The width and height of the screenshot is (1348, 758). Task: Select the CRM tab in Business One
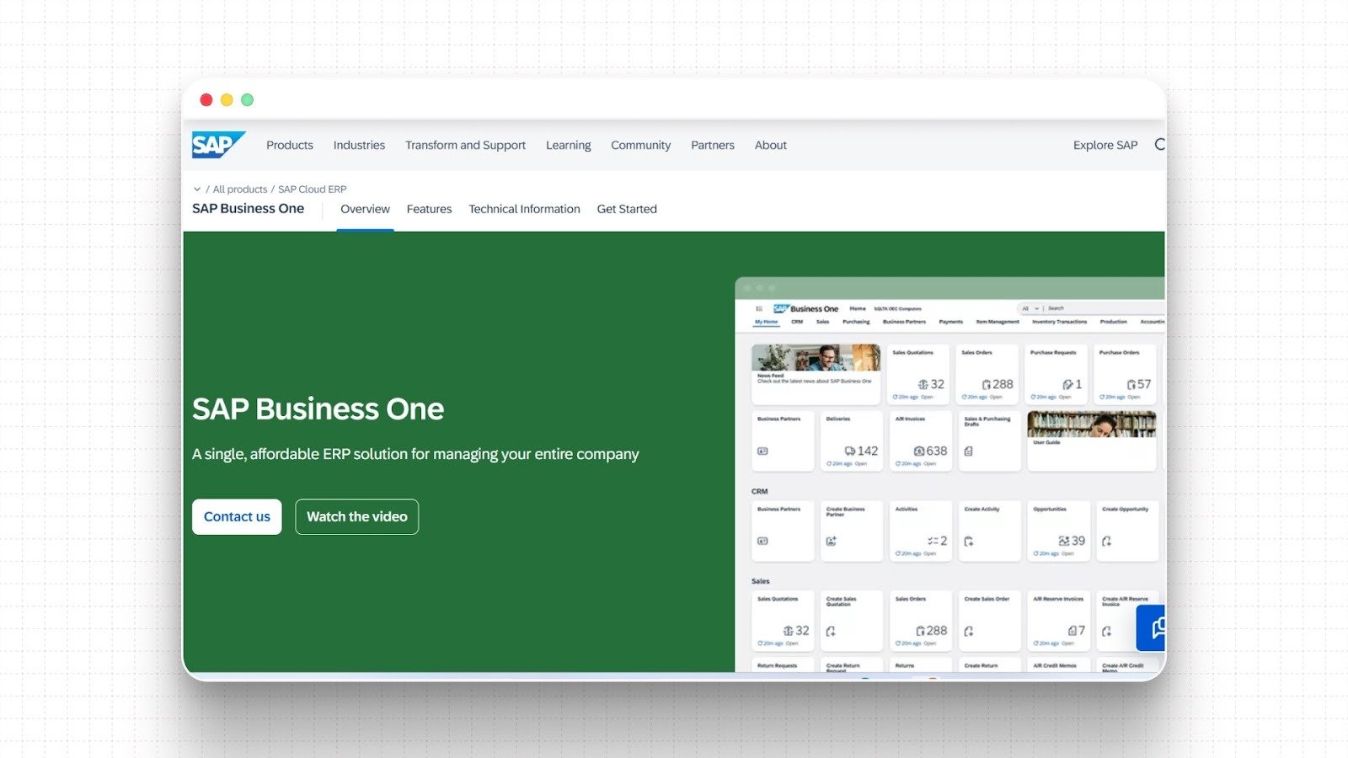click(797, 322)
